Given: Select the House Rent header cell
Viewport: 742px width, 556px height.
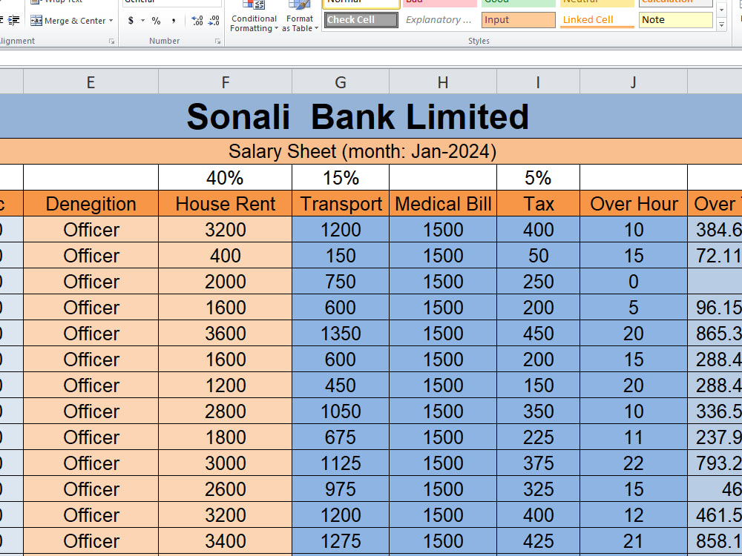Looking at the screenshot, I should [226, 204].
